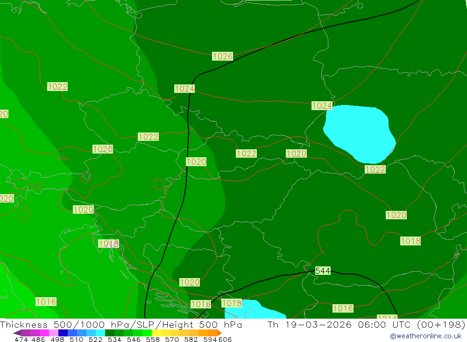Image resolution: width=467 pixels, height=342 pixels.
Task: Click the 522 legend value
Action: click(x=95, y=339)
